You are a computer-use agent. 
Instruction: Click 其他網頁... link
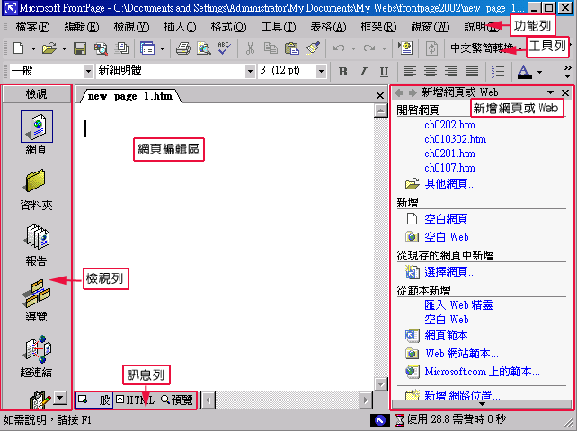[450, 183]
